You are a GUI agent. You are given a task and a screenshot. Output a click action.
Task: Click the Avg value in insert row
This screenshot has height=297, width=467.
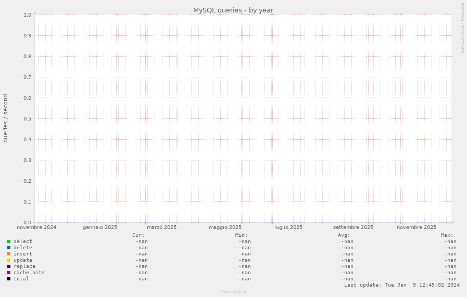click(347, 254)
